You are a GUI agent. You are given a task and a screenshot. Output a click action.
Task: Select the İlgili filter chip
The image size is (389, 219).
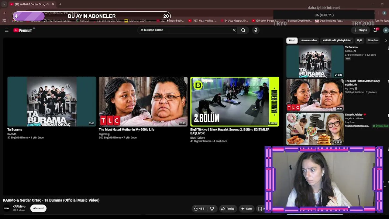[x=360, y=40]
